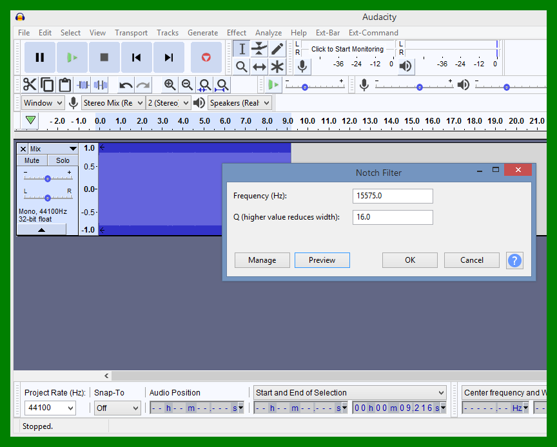Select the Draw pencil tool
The width and height of the screenshot is (557, 447).
tap(277, 49)
